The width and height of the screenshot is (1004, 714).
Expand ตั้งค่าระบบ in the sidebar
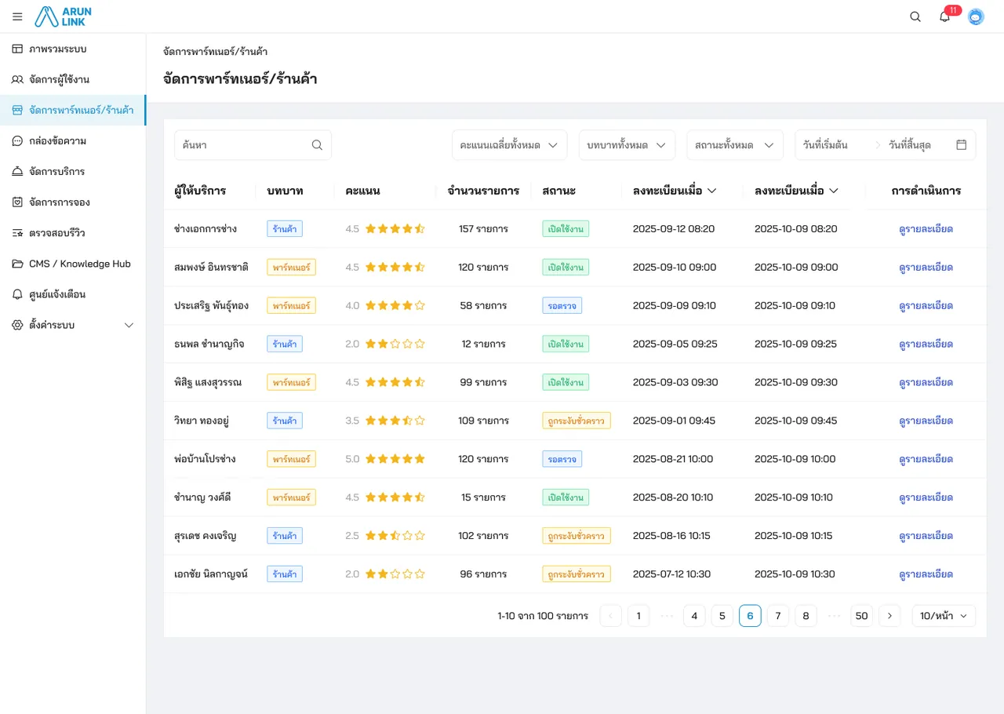[73, 325]
